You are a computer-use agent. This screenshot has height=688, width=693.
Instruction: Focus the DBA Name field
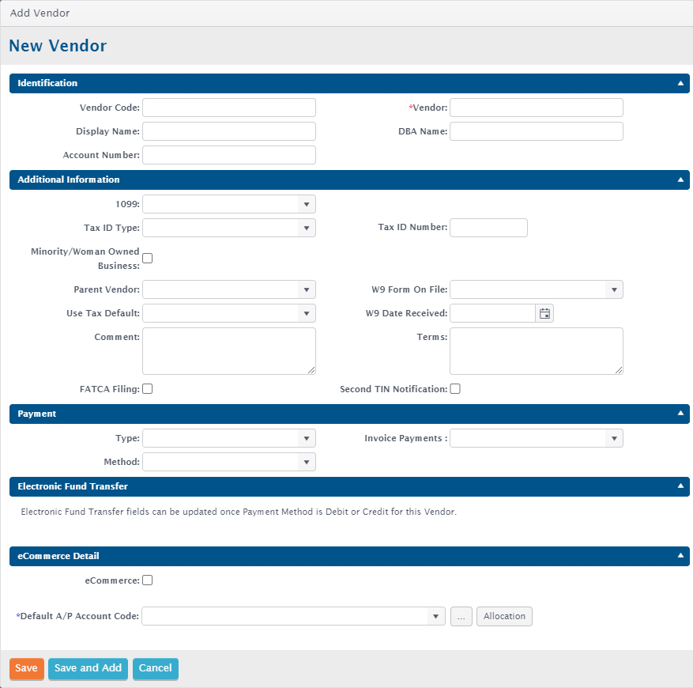[x=537, y=131]
